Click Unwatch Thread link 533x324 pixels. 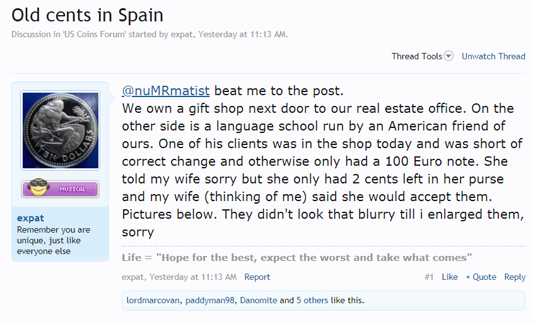(x=493, y=56)
